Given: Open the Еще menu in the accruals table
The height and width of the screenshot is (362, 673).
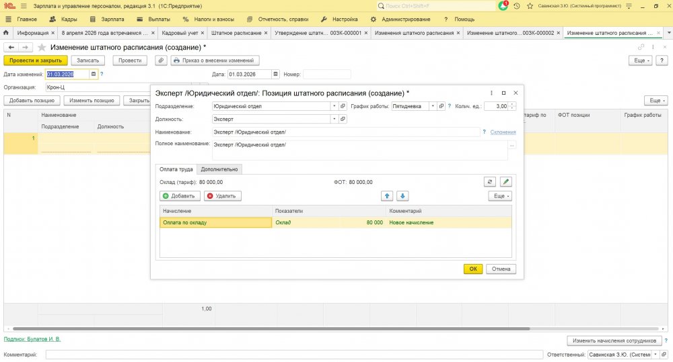Looking at the screenshot, I should tap(501, 196).
